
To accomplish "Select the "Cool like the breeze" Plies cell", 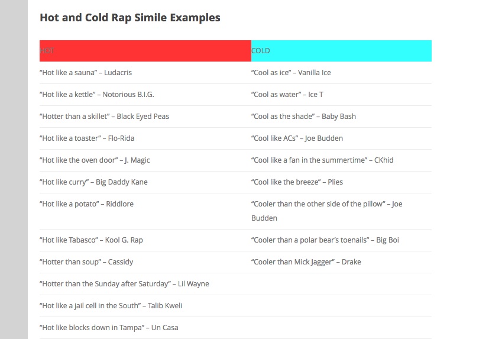I will pos(297,182).
